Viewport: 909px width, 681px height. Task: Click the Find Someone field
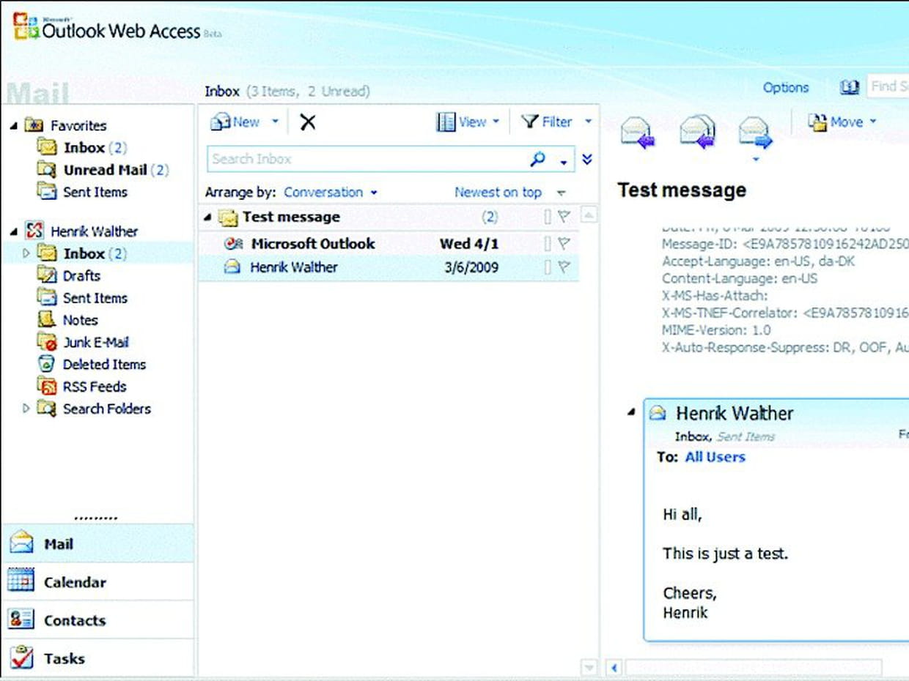point(888,86)
